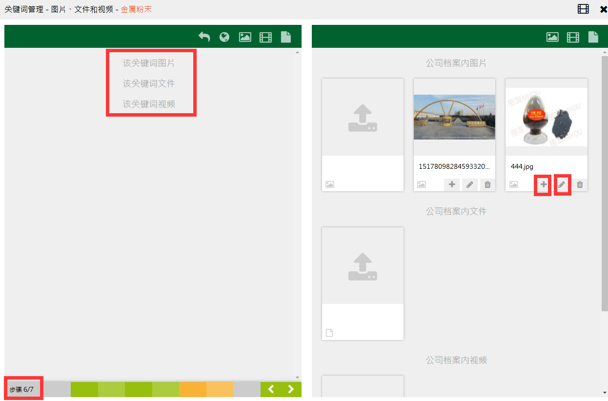This screenshot has width=608, height=401.
Task: Add the factory gate image with plus
Action: [452, 185]
